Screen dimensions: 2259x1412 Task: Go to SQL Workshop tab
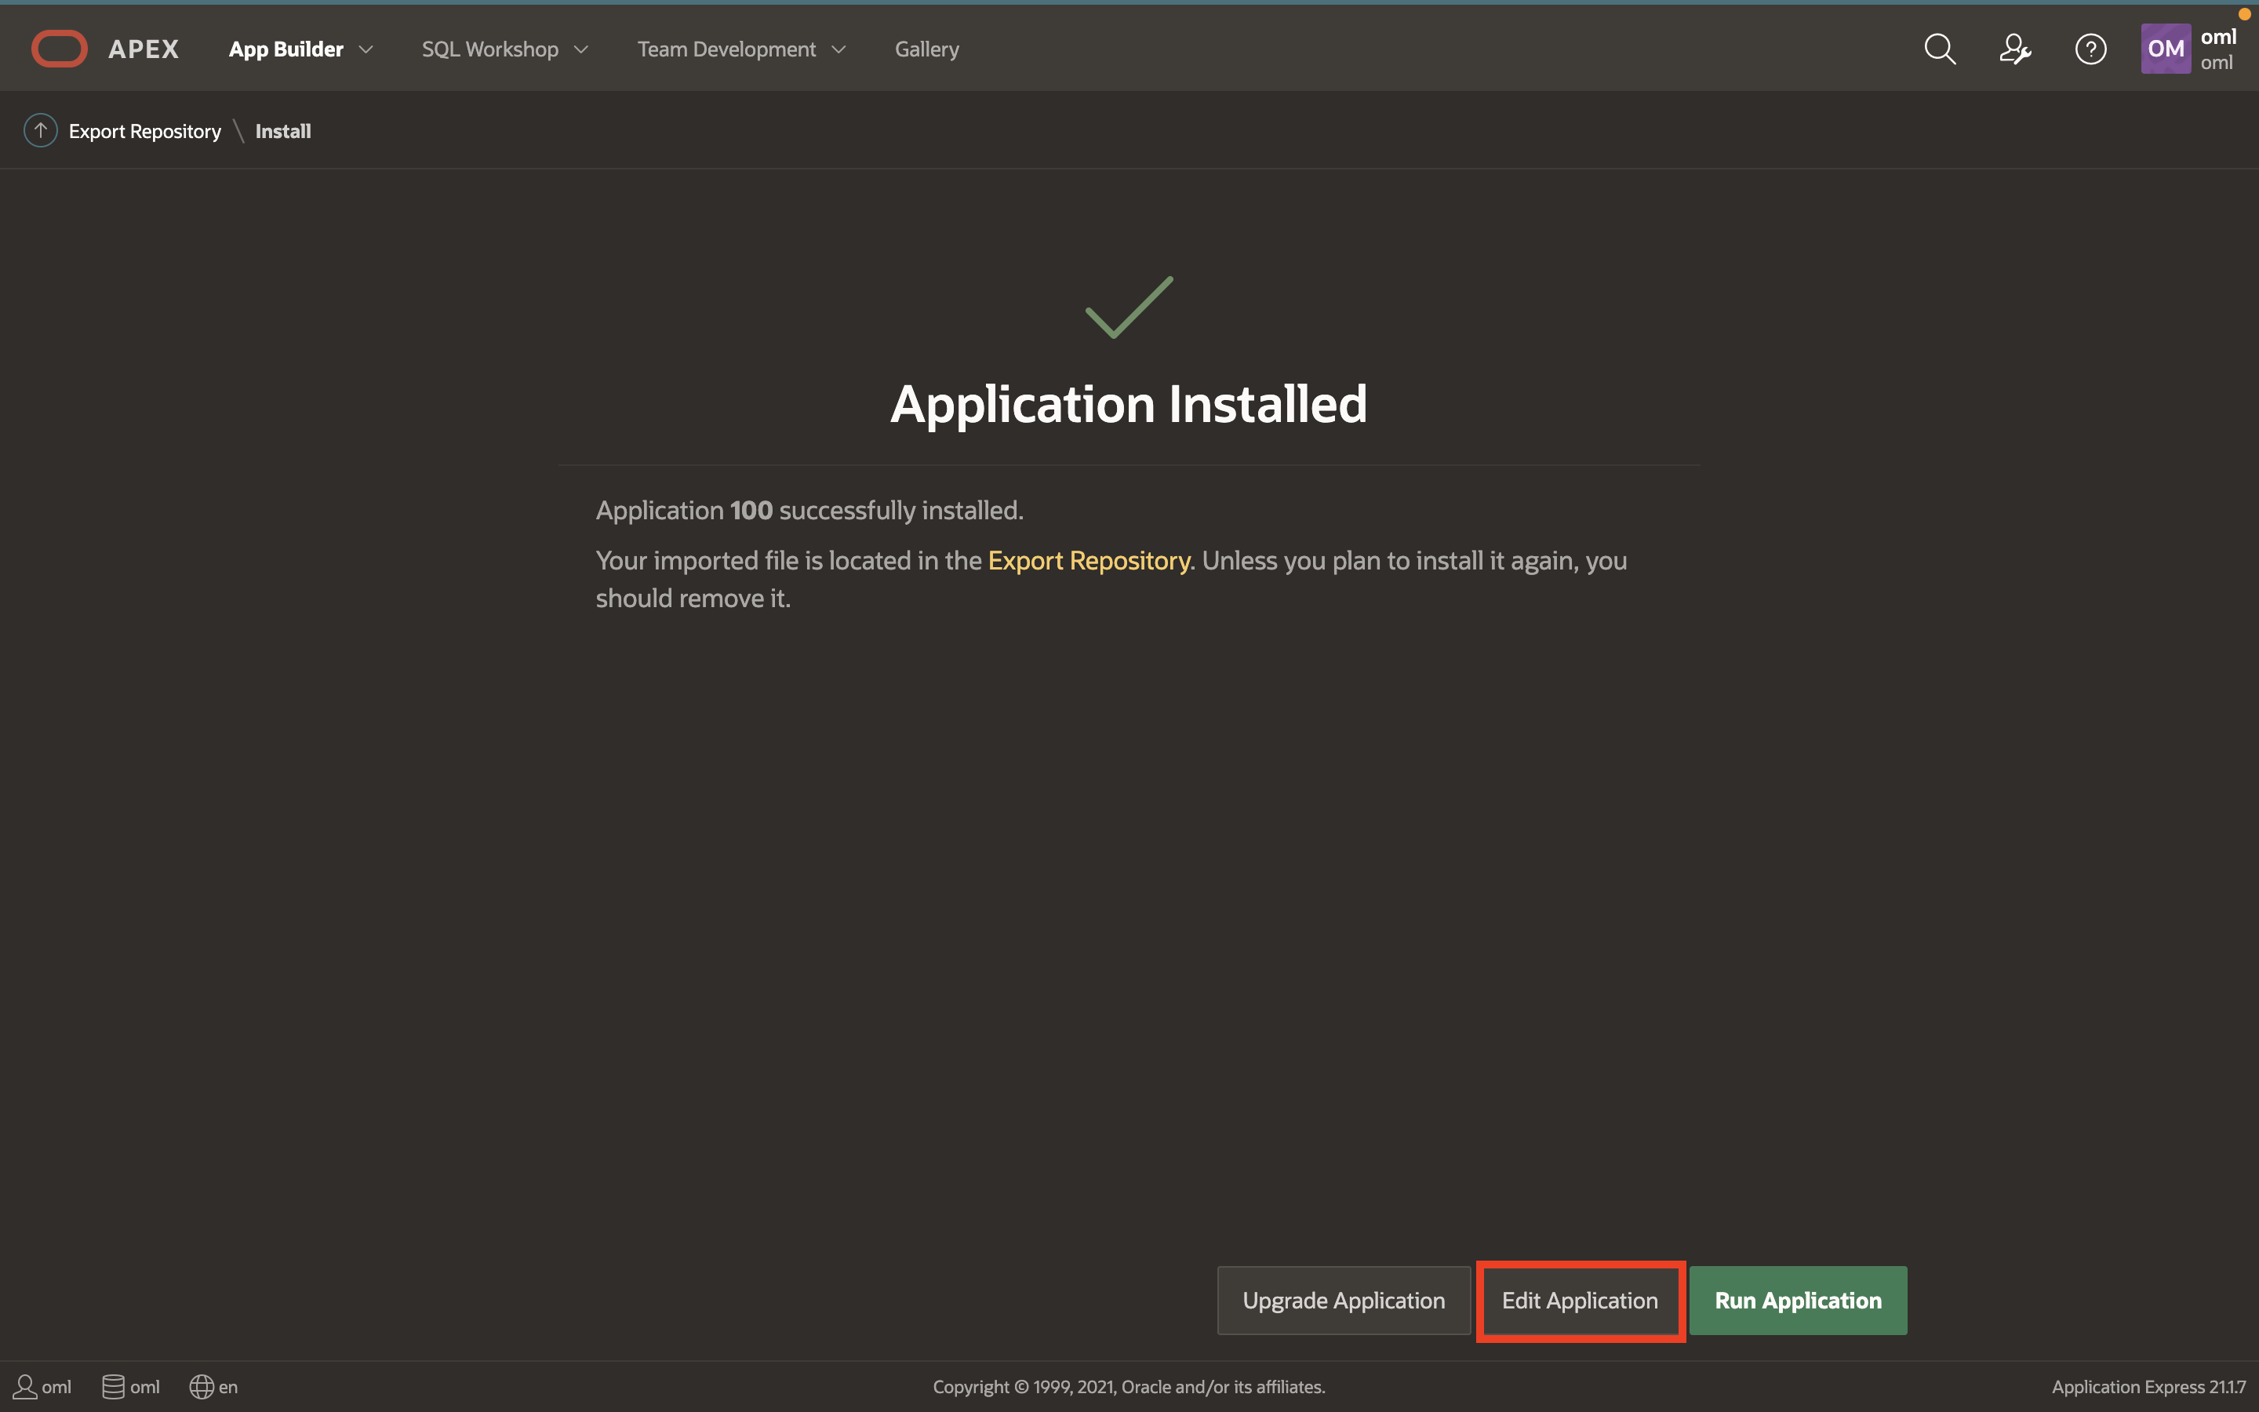point(489,49)
